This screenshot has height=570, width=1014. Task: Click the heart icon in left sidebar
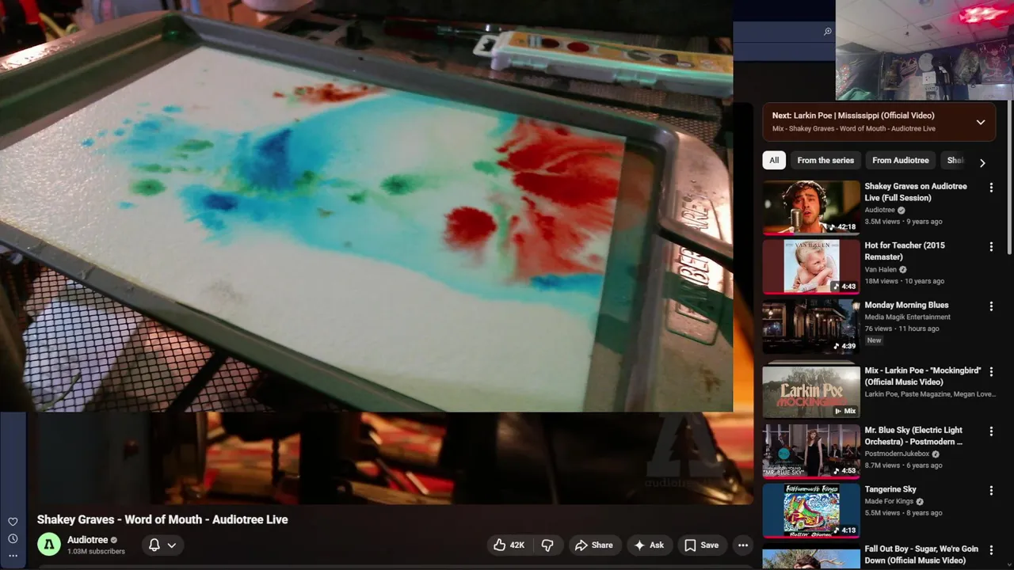click(x=13, y=522)
